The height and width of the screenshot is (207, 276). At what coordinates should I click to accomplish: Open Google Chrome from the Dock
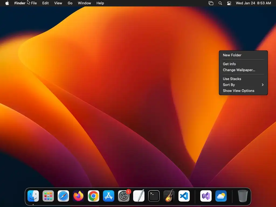[x=94, y=196]
